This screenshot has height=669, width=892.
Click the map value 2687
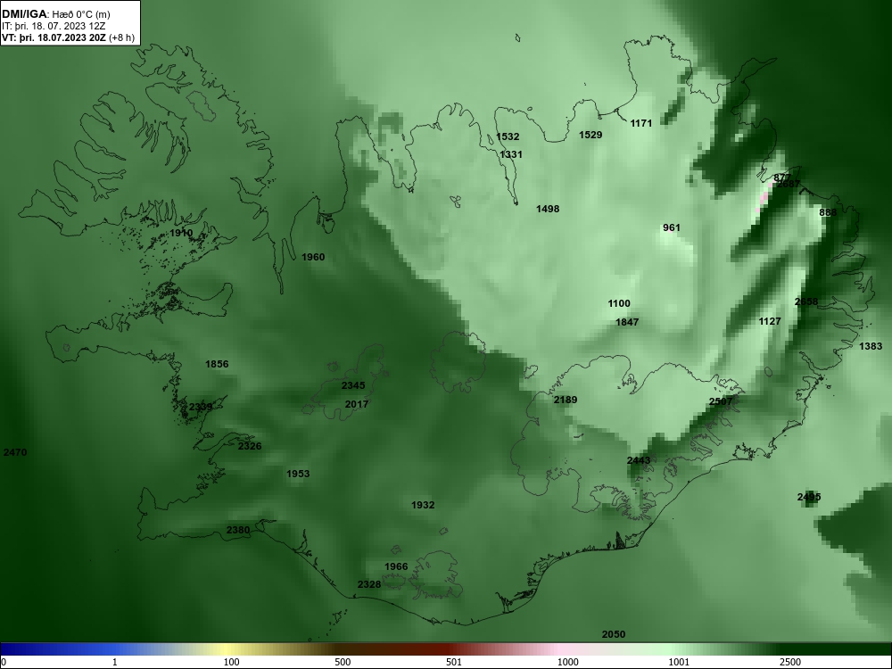[789, 185]
